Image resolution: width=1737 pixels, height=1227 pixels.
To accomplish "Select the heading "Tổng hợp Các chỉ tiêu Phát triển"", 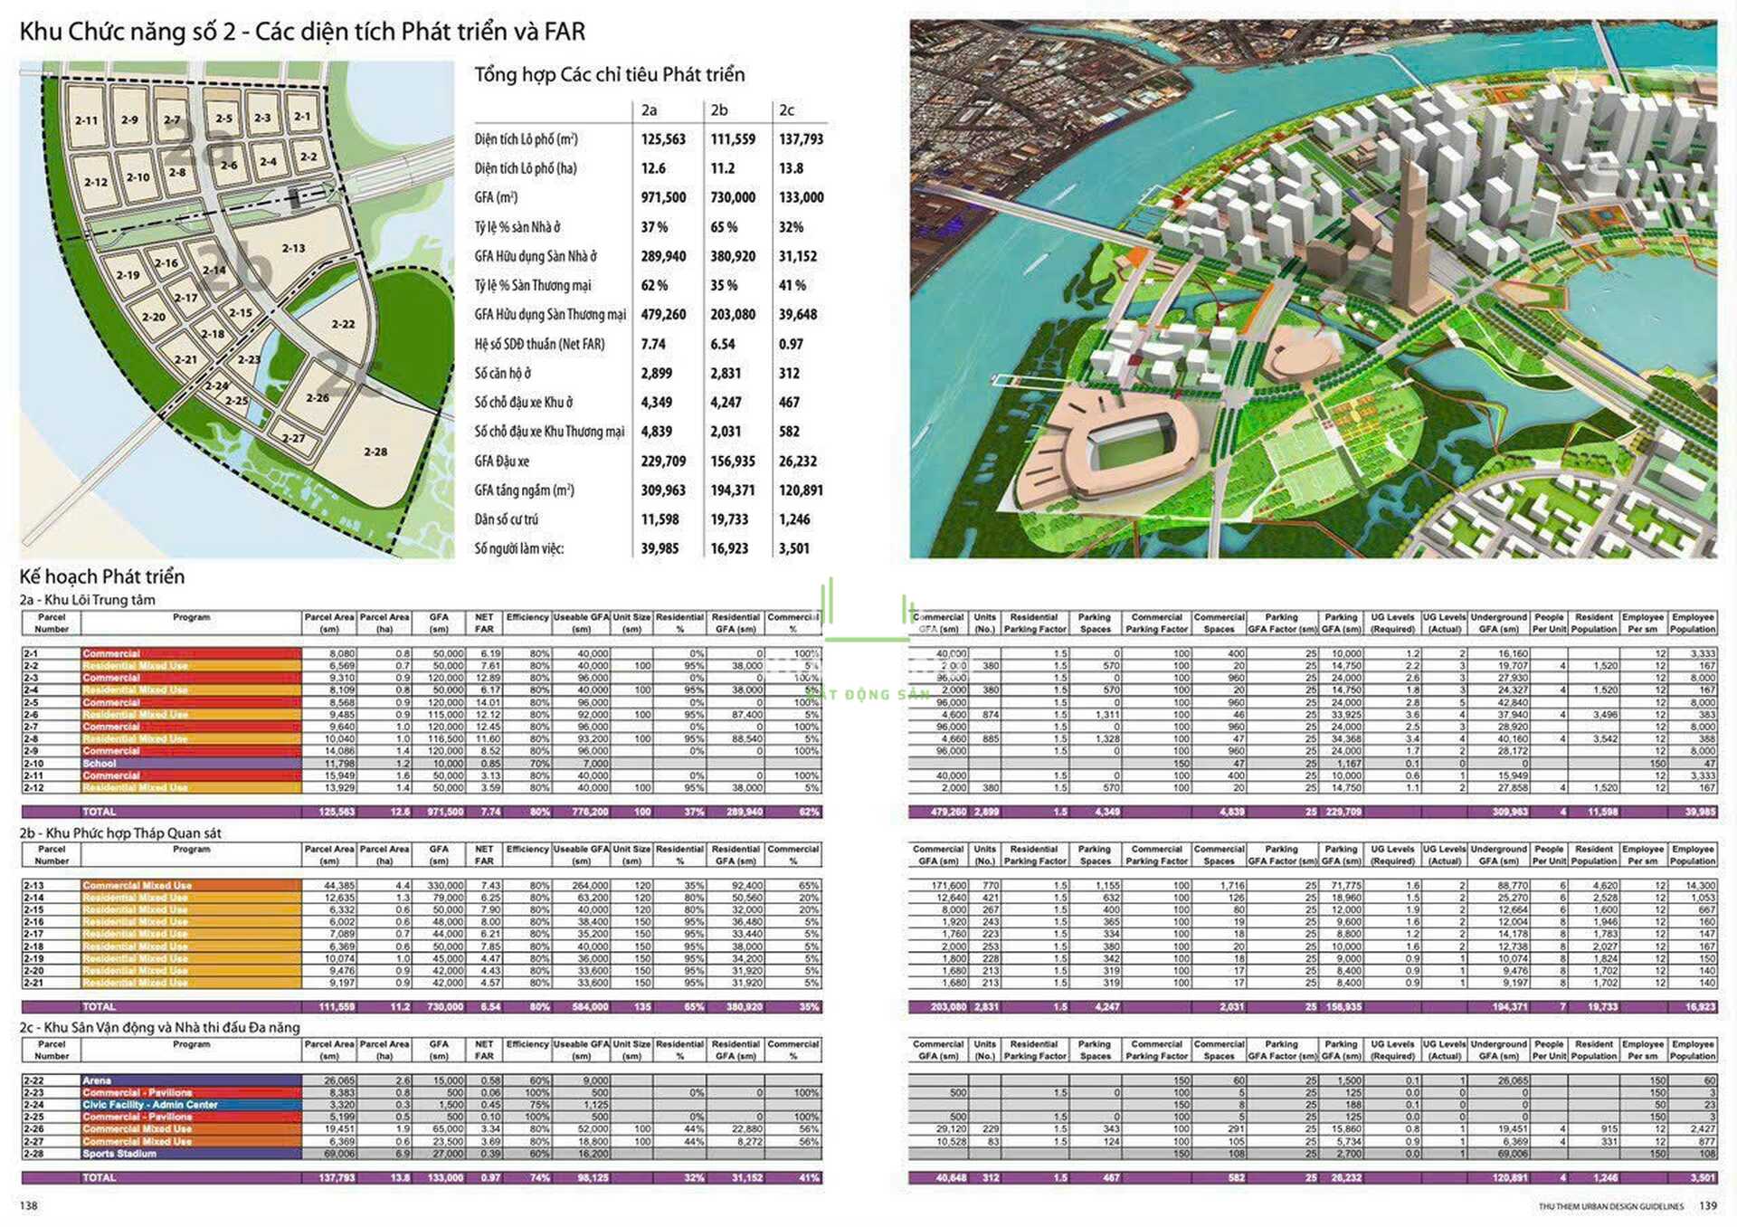I will (610, 75).
